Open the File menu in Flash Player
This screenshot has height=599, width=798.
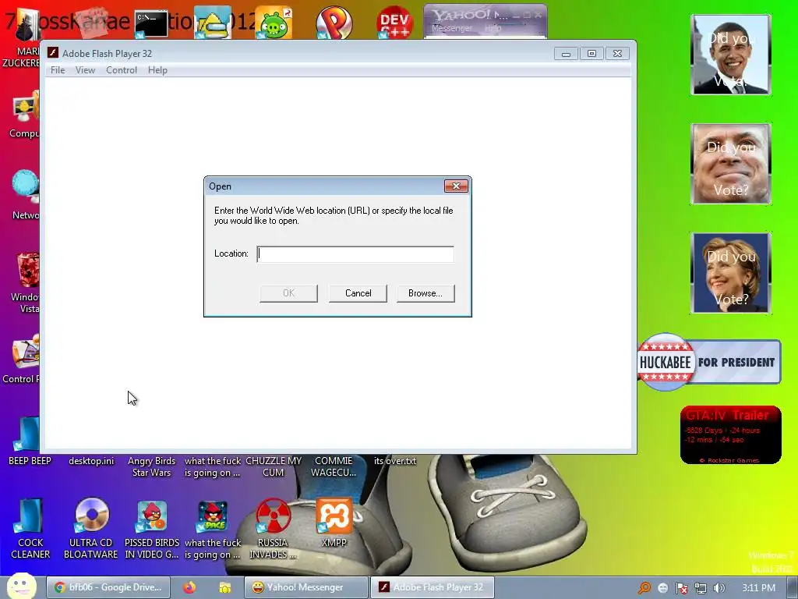[x=58, y=69]
